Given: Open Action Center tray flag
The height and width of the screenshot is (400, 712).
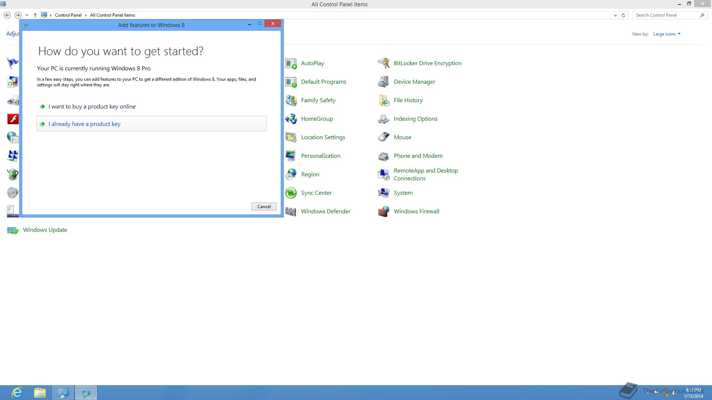Looking at the screenshot, I should (656, 393).
